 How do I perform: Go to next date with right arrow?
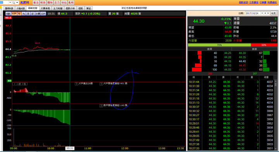[x=268, y=13]
